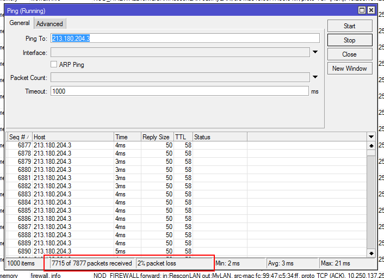This screenshot has width=384, height=278.
Task: Click the '2% packet loss' status text
Action: (157, 263)
